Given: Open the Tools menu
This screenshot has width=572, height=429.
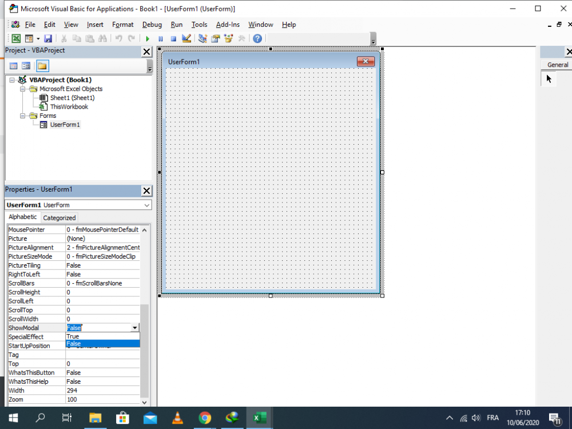Looking at the screenshot, I should [x=199, y=25].
